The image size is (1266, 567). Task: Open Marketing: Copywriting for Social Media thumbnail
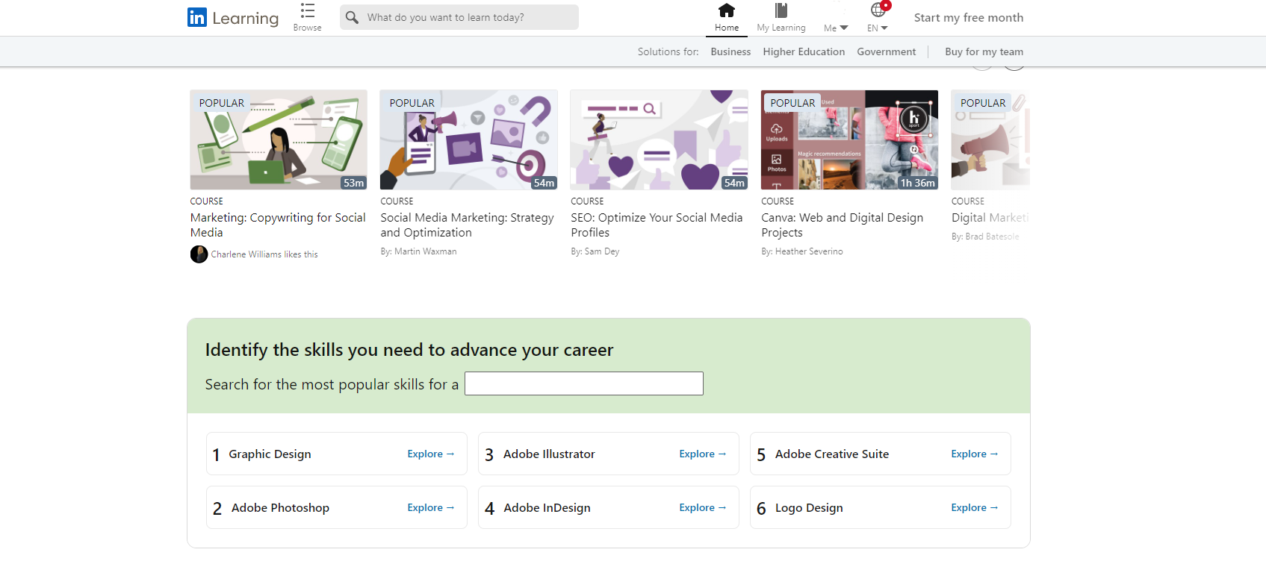pyautogui.click(x=279, y=140)
